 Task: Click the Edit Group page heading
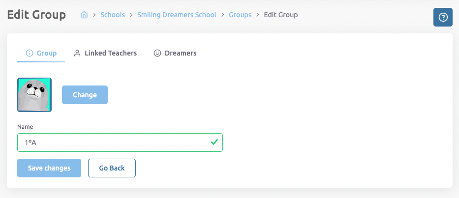pos(36,15)
